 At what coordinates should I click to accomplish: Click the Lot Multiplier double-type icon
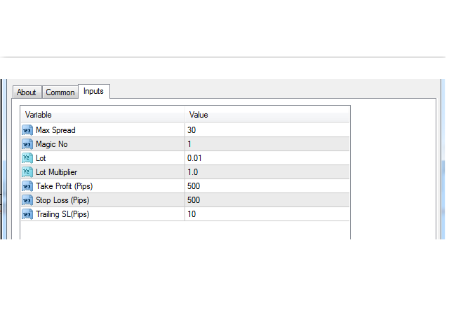tap(27, 172)
